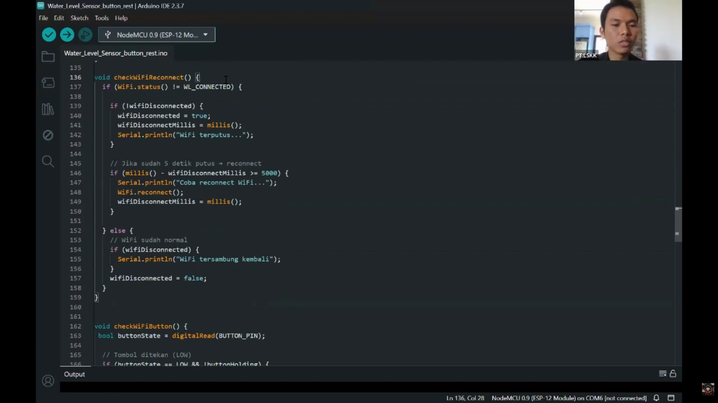Open the Sketch menu

click(79, 18)
